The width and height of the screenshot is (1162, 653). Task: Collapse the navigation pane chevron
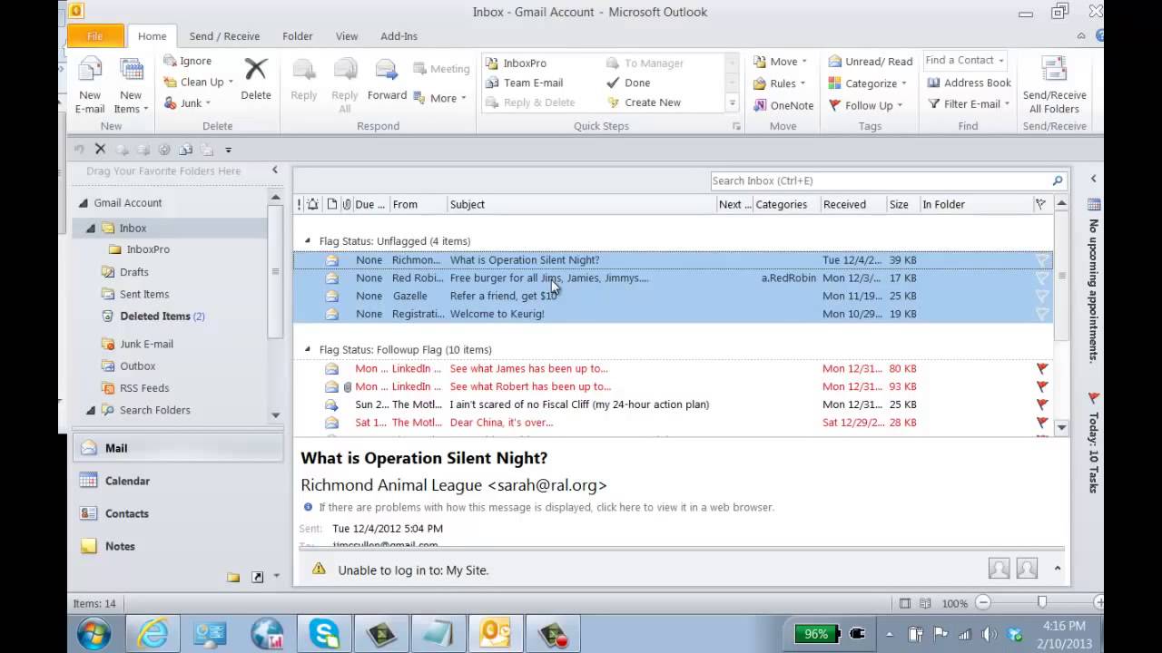tap(275, 171)
